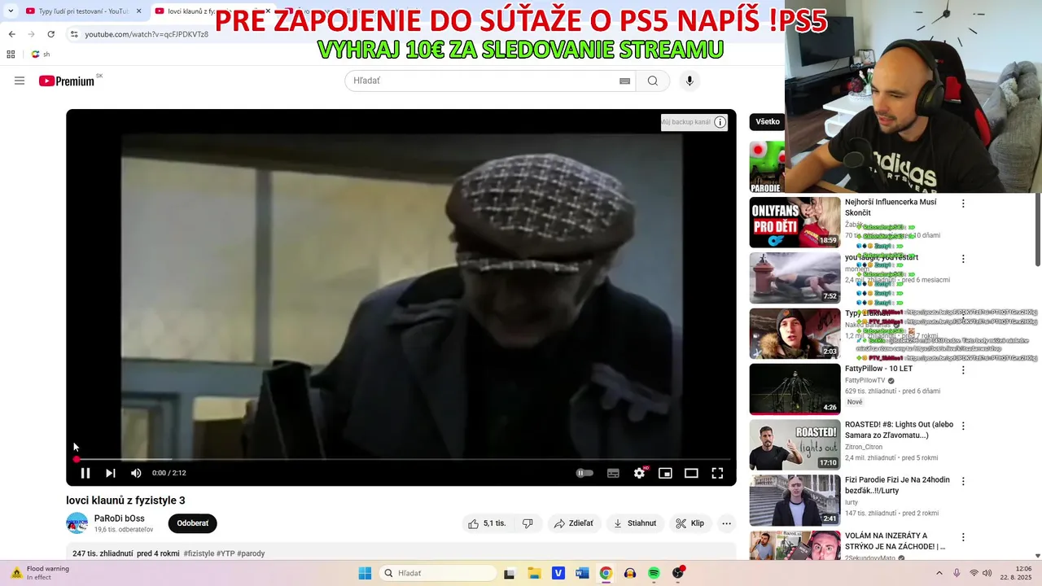Image resolution: width=1042 pixels, height=586 pixels.
Task: Start voice search with microphone
Action: point(690,81)
